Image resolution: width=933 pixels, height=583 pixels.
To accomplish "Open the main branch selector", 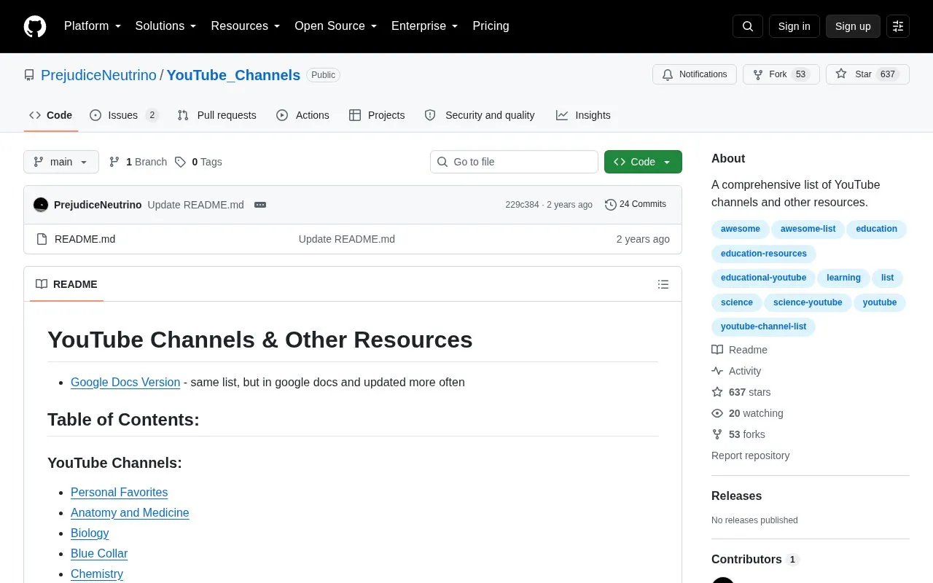I will tap(61, 162).
